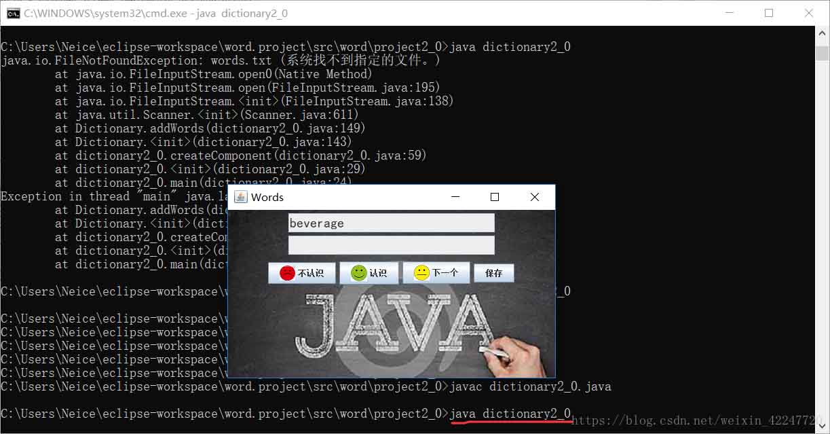Click the Words window title text

pyautogui.click(x=267, y=197)
